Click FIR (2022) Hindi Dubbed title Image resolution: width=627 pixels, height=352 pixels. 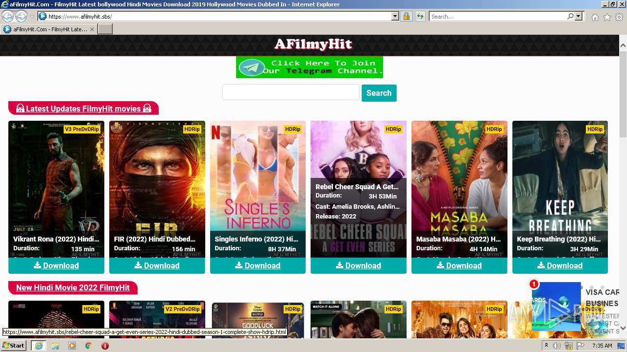tap(155, 239)
